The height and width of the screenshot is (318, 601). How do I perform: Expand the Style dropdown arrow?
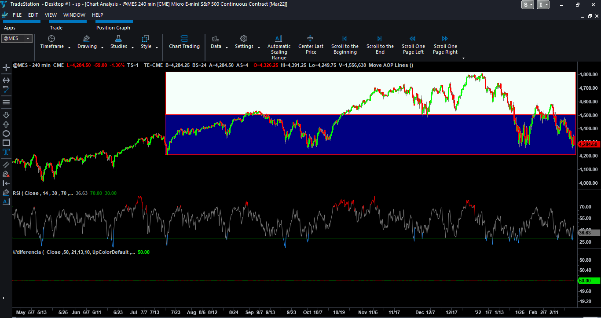click(156, 47)
